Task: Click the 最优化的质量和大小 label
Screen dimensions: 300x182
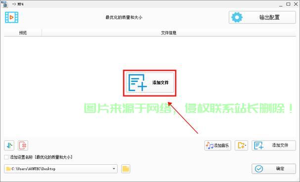Action: 124,17
